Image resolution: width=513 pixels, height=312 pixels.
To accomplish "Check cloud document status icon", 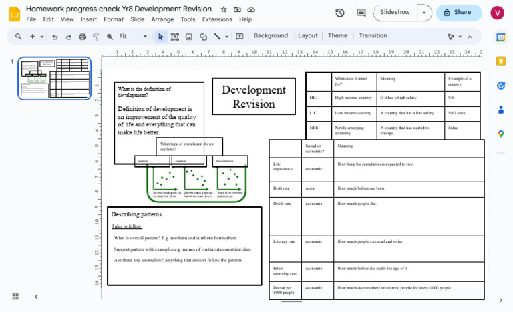I will (251, 9).
